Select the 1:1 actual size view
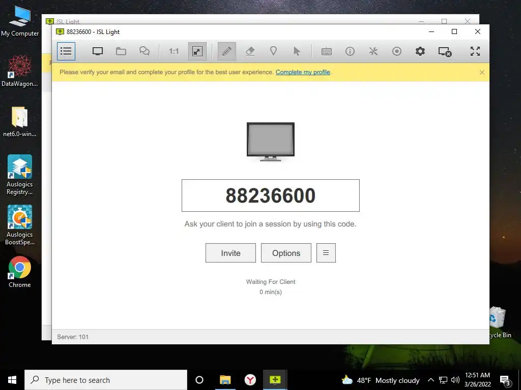The image size is (521, 390). (174, 51)
